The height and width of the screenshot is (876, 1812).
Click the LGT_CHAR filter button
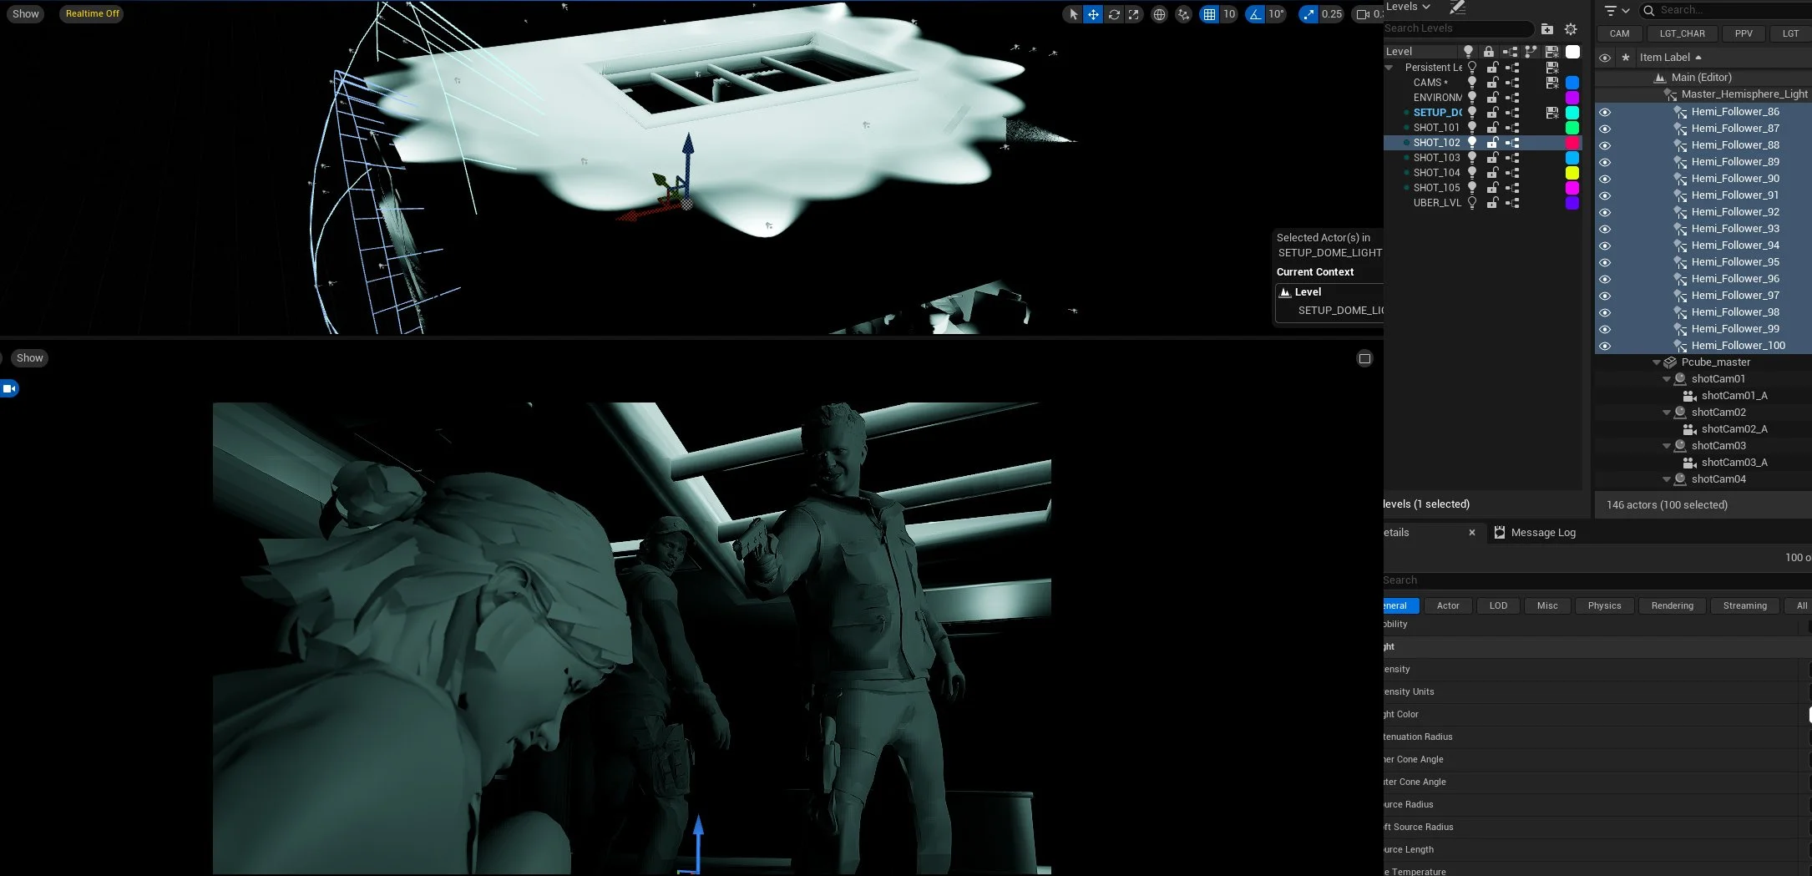pyautogui.click(x=1682, y=34)
